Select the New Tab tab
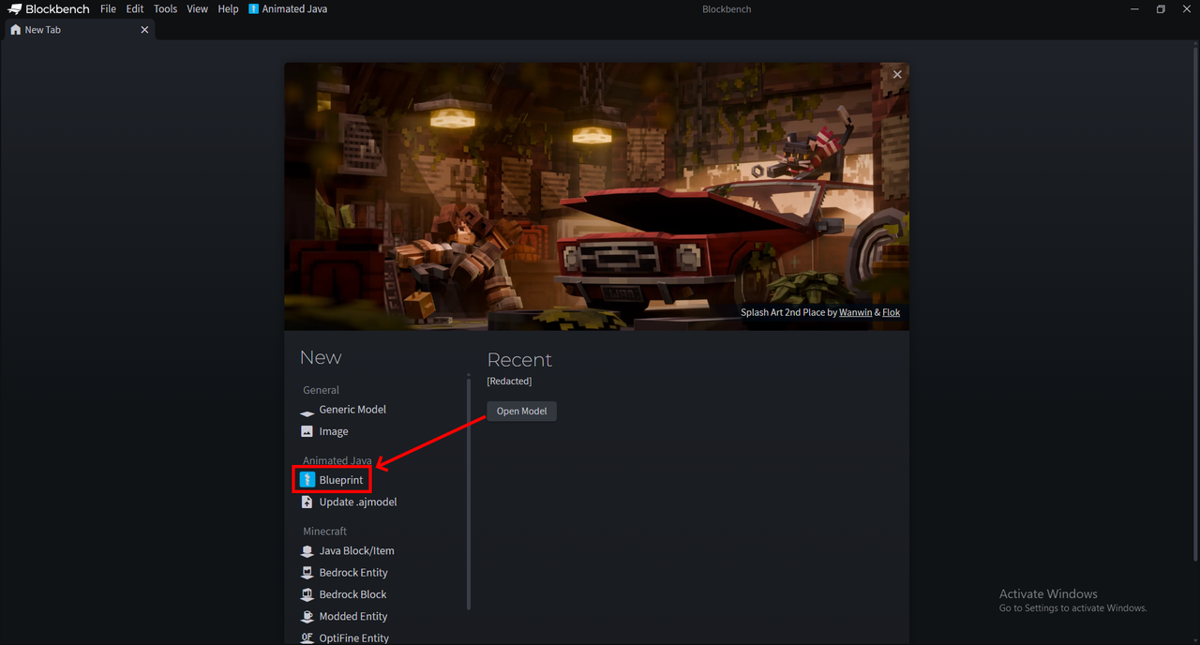 (x=79, y=30)
